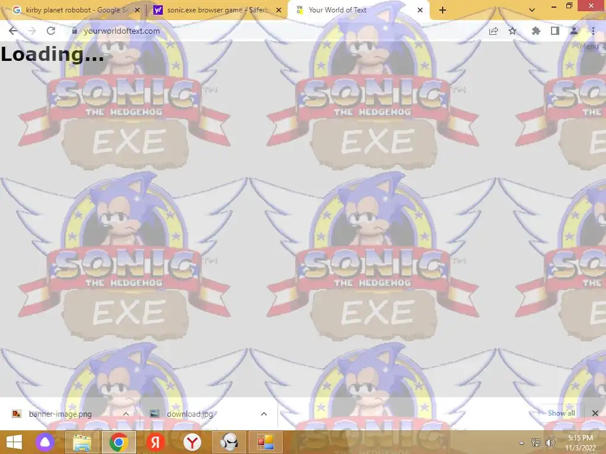
Task: Open a new tab with the plus button
Action: tap(443, 10)
